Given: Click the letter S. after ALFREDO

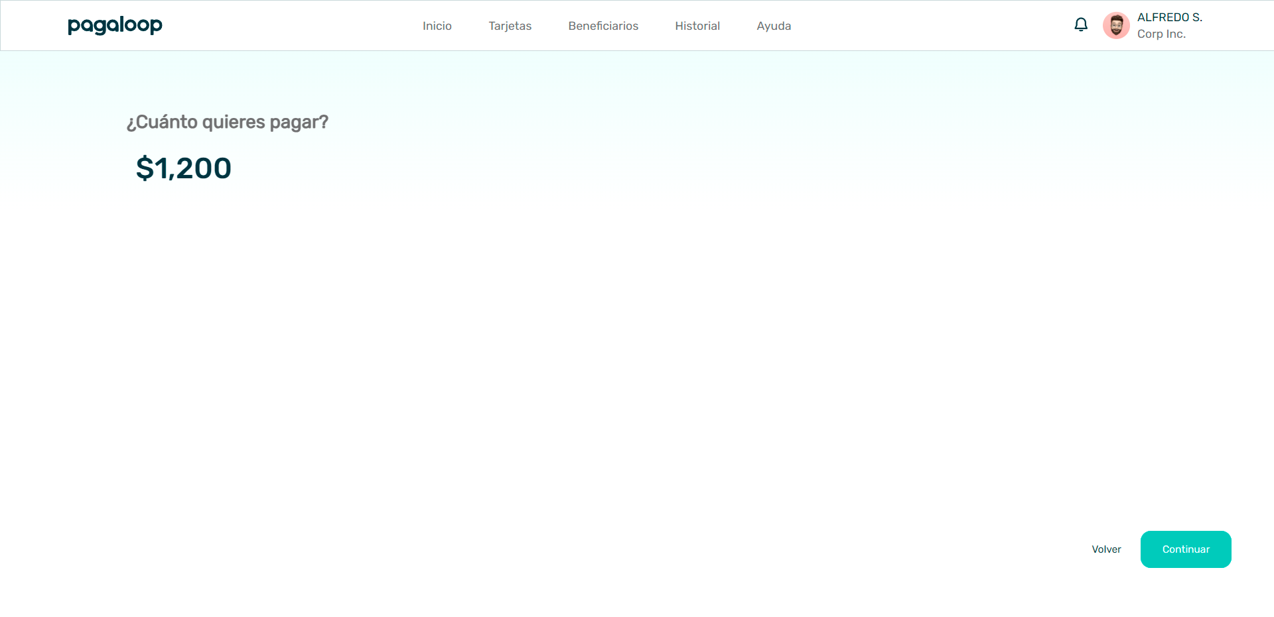Looking at the screenshot, I should (x=1197, y=17).
